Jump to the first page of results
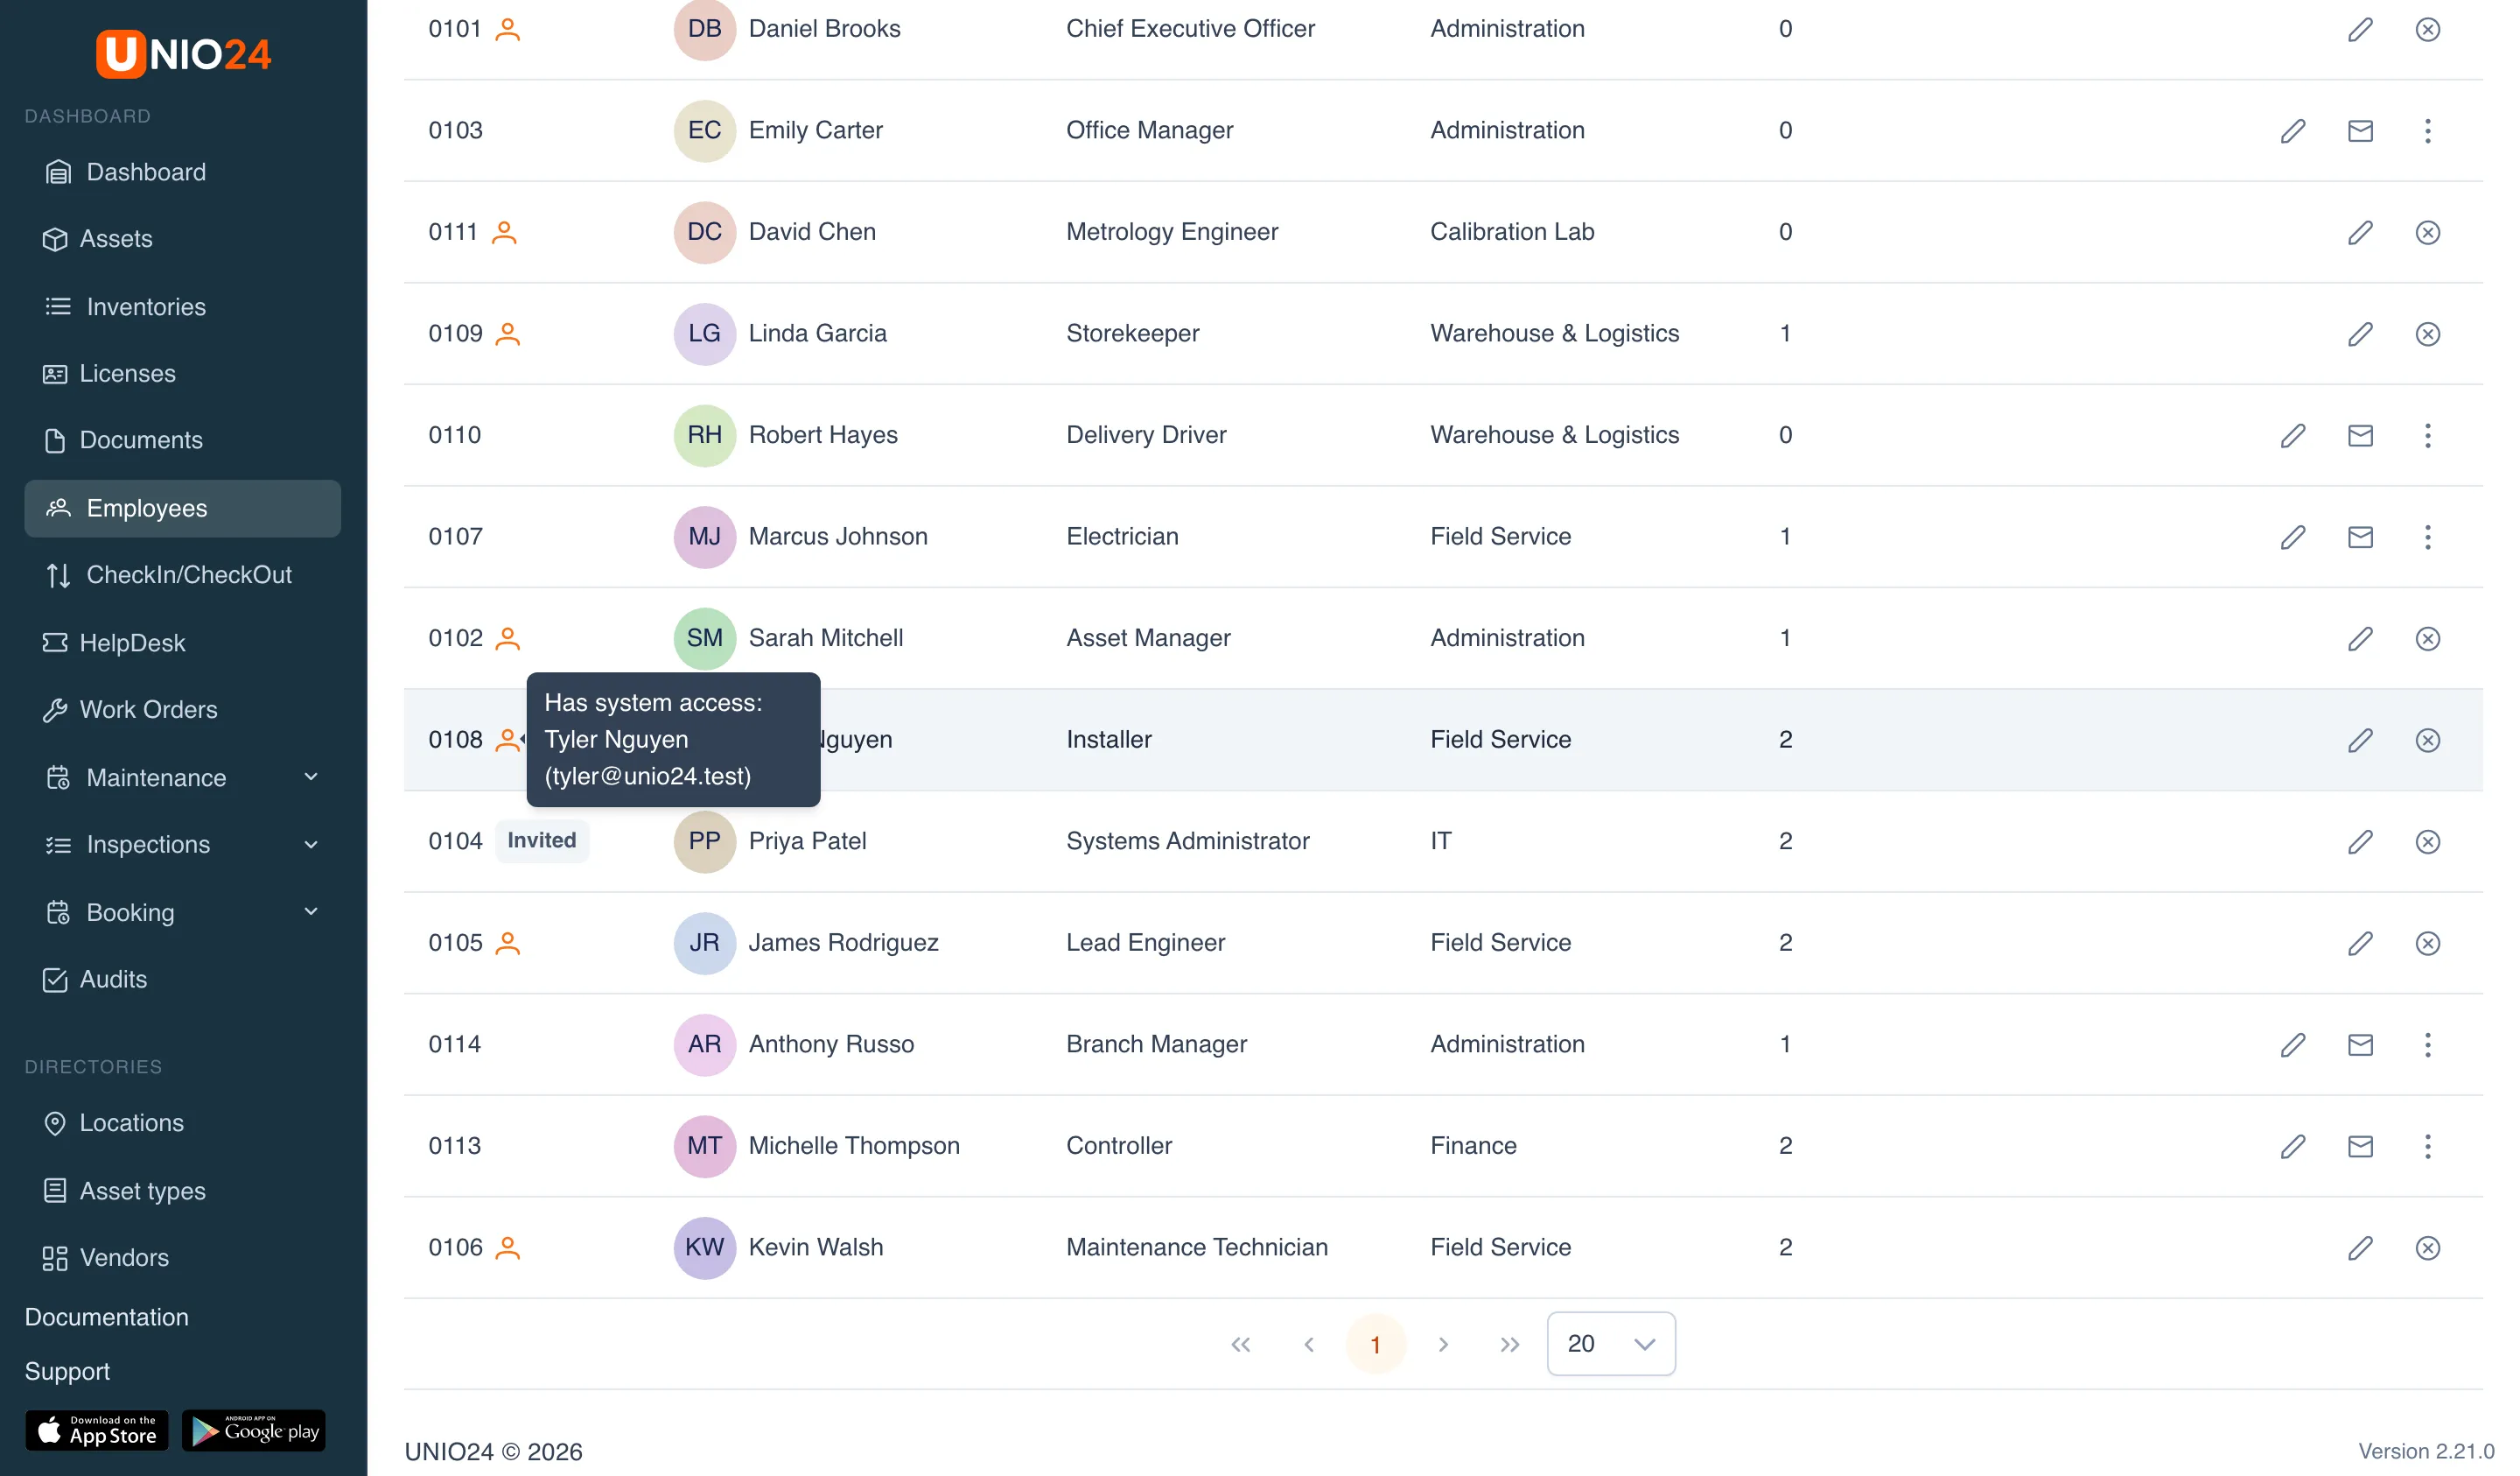 point(1240,1344)
